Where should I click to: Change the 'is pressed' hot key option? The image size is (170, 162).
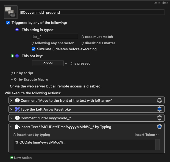point(80,63)
